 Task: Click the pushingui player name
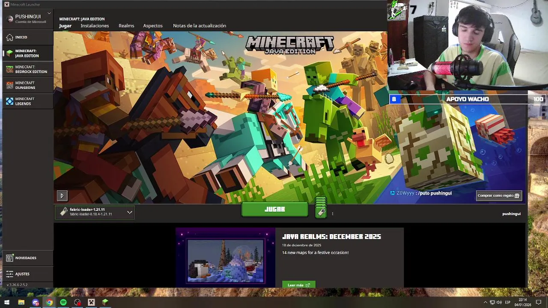(511, 213)
